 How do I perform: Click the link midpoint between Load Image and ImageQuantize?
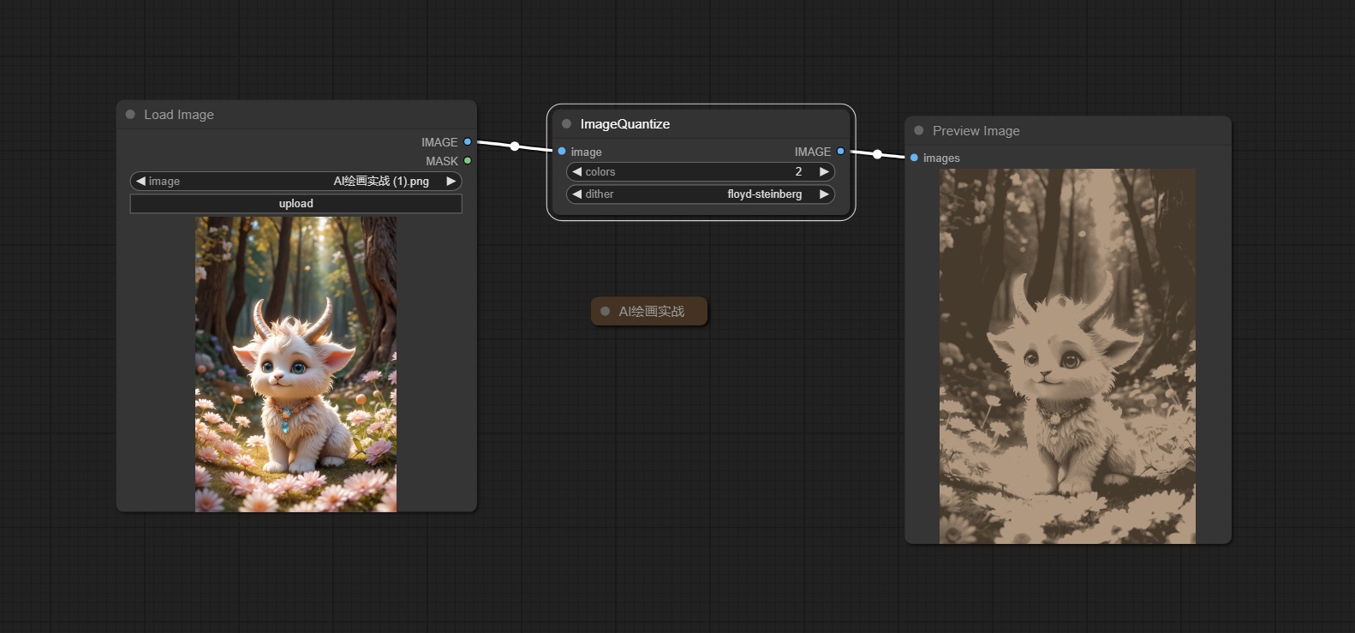[x=515, y=146]
